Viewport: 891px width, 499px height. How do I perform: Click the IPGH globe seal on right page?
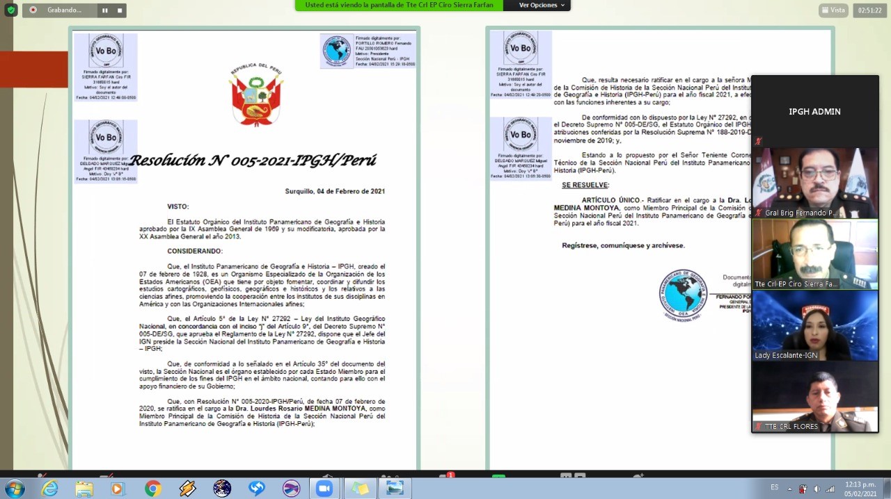coord(683,295)
